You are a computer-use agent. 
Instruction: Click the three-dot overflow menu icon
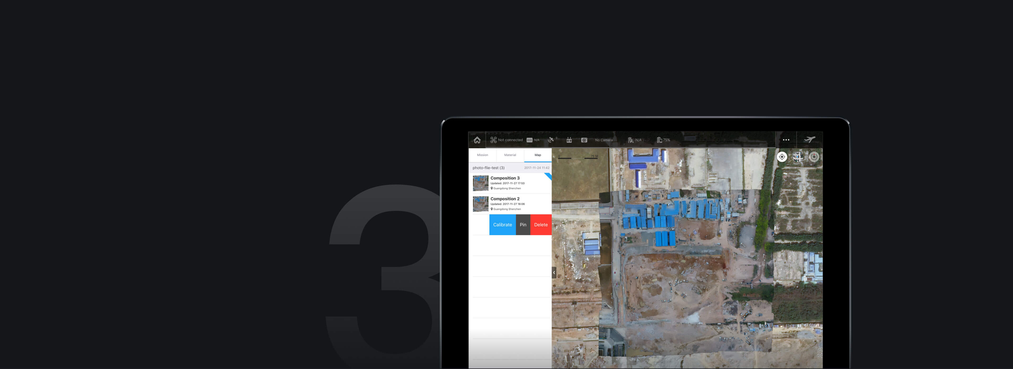click(x=786, y=139)
